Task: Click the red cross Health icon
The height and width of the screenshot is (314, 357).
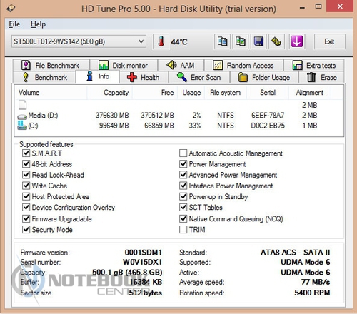Action: [x=132, y=77]
